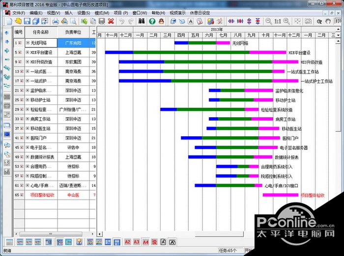Click the copy pages toolbar icon

pyautogui.click(x=93, y=21)
